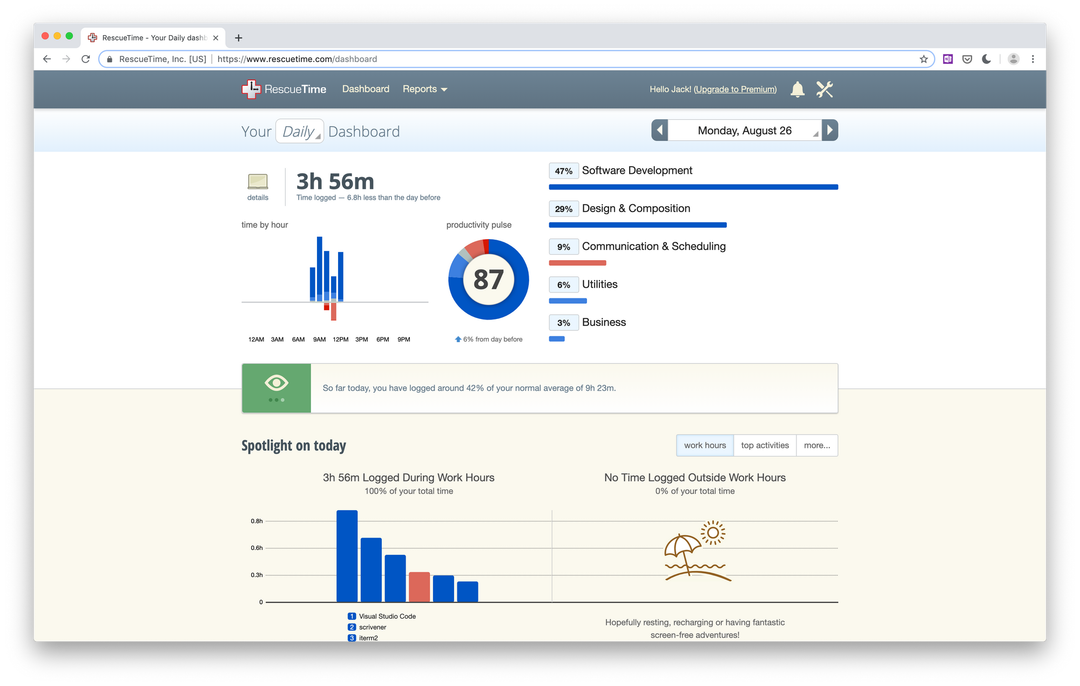Click the left arrow to go previous day
Viewport: 1080px width, 686px height.
click(660, 131)
